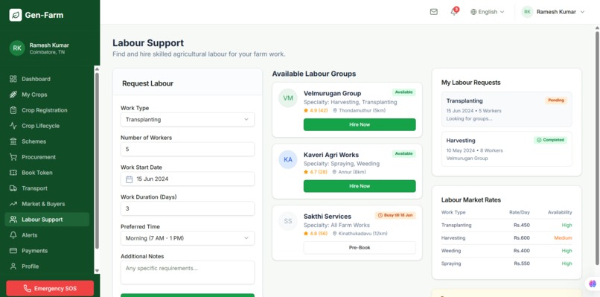
Task: Click the Gen-Farm leaf logo icon
Action: coord(16,15)
